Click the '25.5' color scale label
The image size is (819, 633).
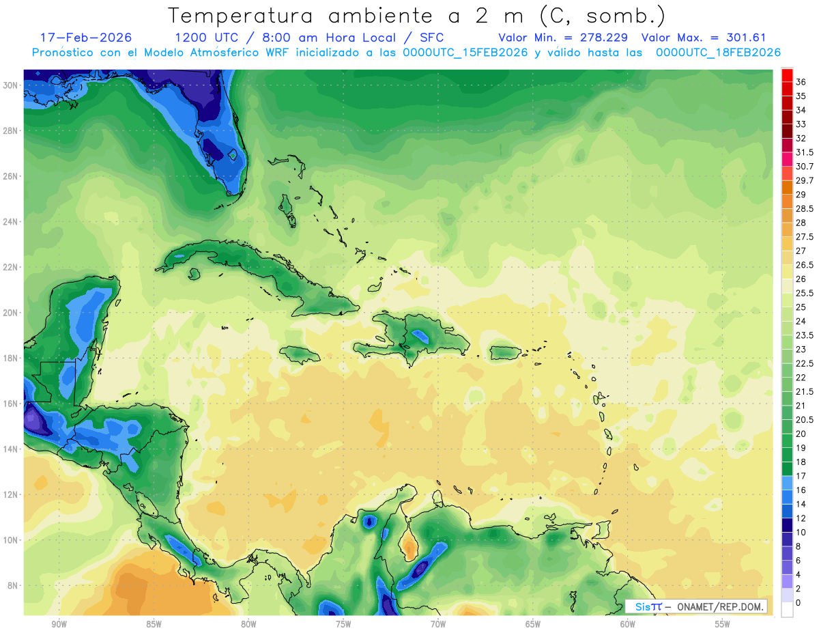click(x=805, y=293)
